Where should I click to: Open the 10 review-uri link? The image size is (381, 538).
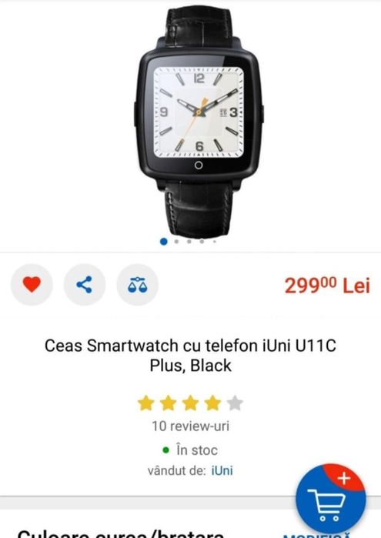[x=191, y=426]
